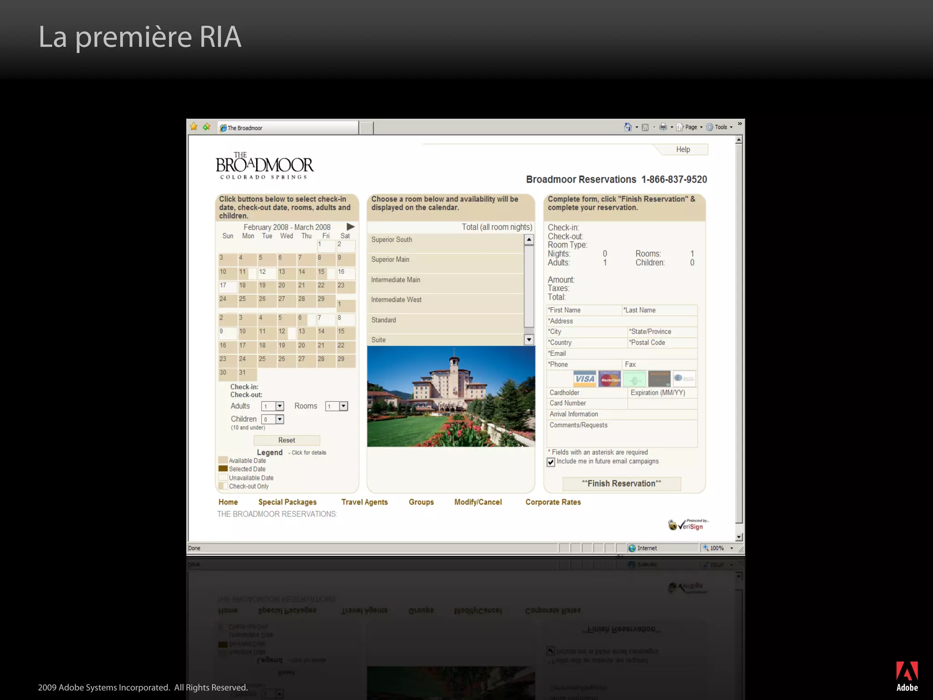Click the Print icon in toolbar

[663, 127]
